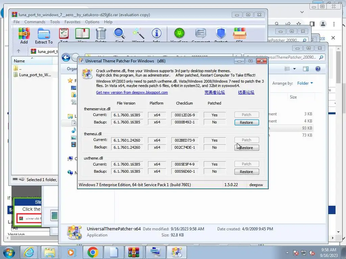Image resolution: width=346 pixels, height=259 pixels.
Task: Click the uxtheme.dll backup checksum 00056D60-1
Action: [x=185, y=171]
